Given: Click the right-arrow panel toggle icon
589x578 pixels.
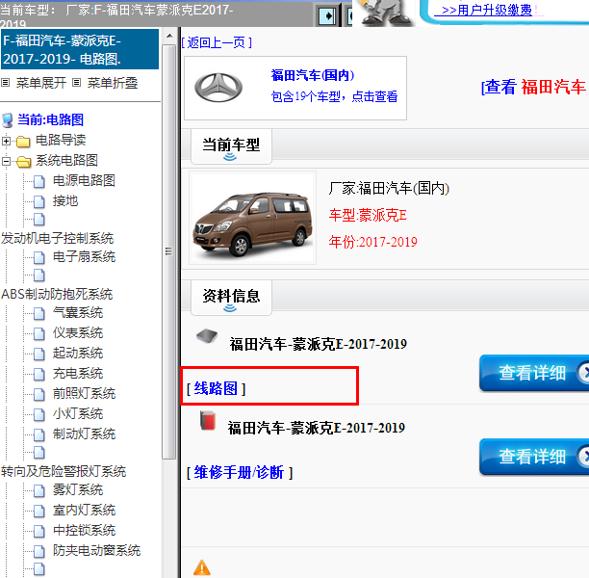Looking at the screenshot, I should pyautogui.click(x=327, y=16).
